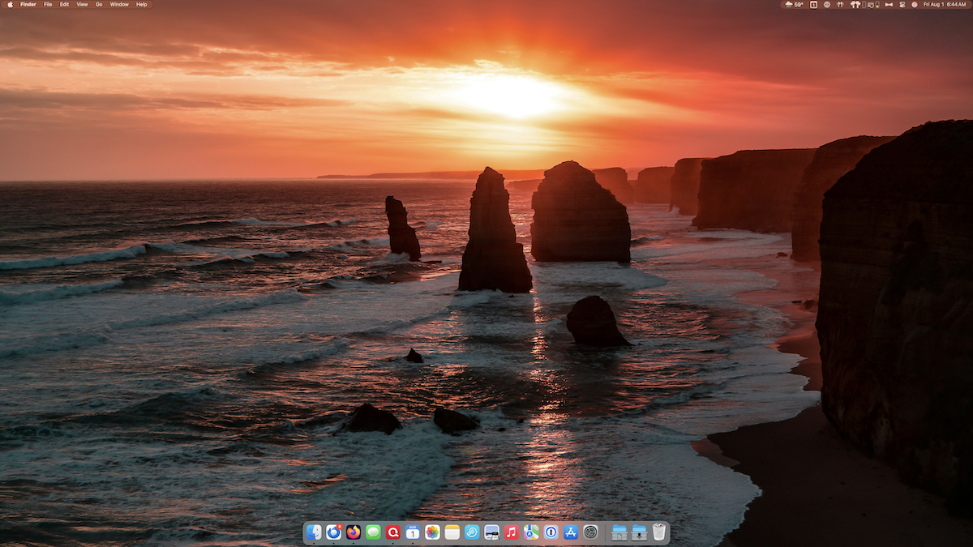Launch the Music app
This screenshot has width=973, height=547.
point(511,532)
